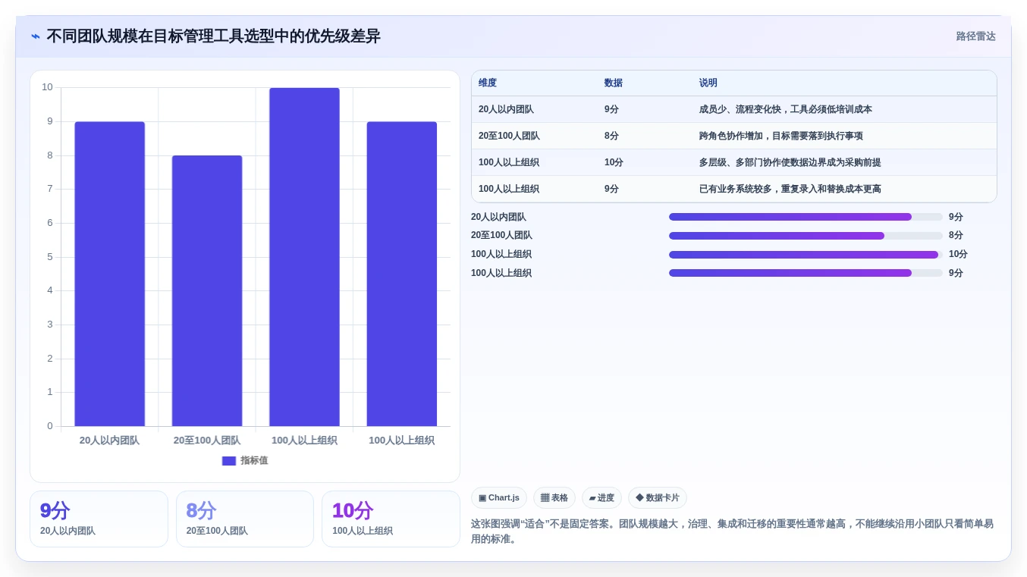Viewport: 1027px width, 577px height.
Task: Click the page title 不同团队规模在目标管理工具选型中的优先级差异
Action: point(213,36)
